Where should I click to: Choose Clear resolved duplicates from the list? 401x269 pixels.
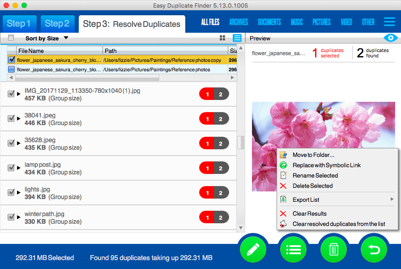[x=337, y=224]
